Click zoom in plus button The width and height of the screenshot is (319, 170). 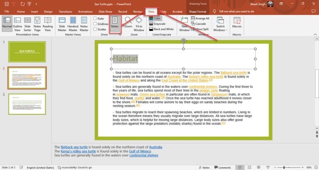[x=302, y=168]
